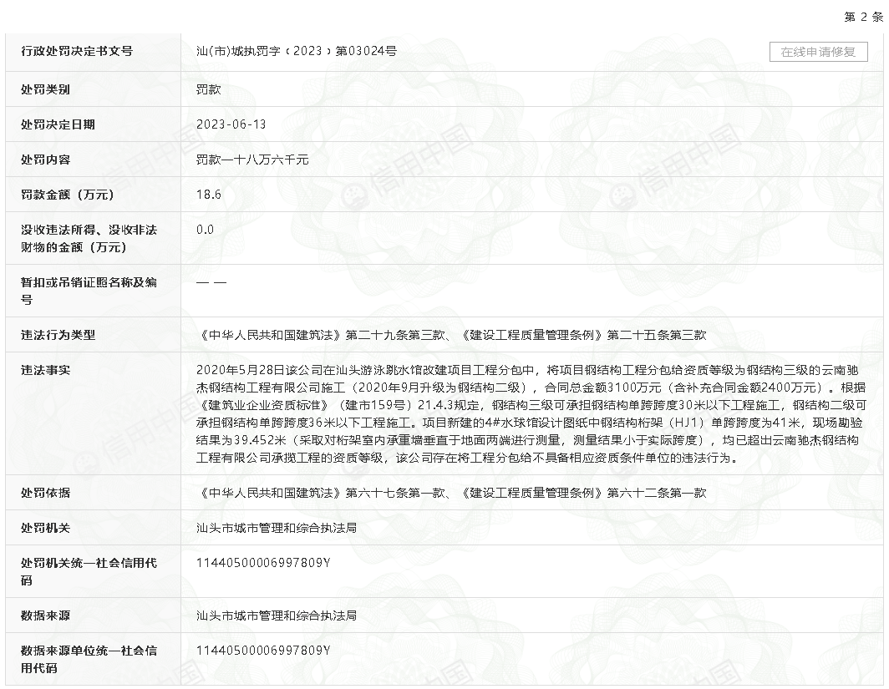Select the fine amount 18.6
This screenshot has height=689, width=889.
click(x=209, y=195)
